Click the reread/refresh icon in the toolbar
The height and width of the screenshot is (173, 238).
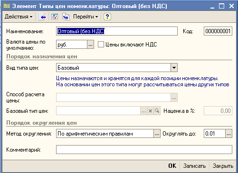point(55,17)
